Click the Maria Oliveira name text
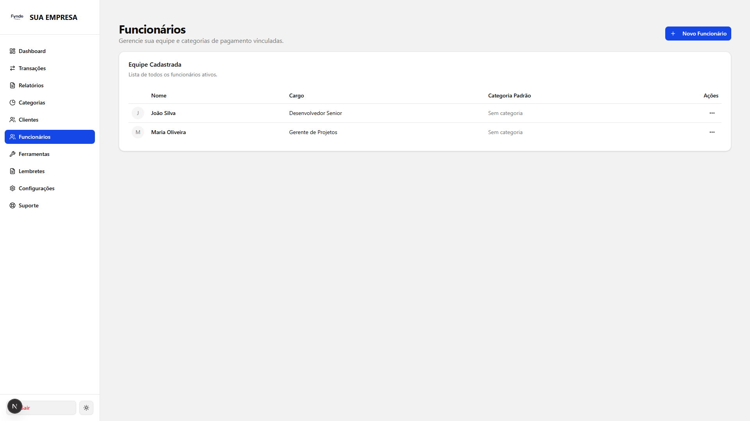This screenshot has height=421, width=750. (168, 132)
